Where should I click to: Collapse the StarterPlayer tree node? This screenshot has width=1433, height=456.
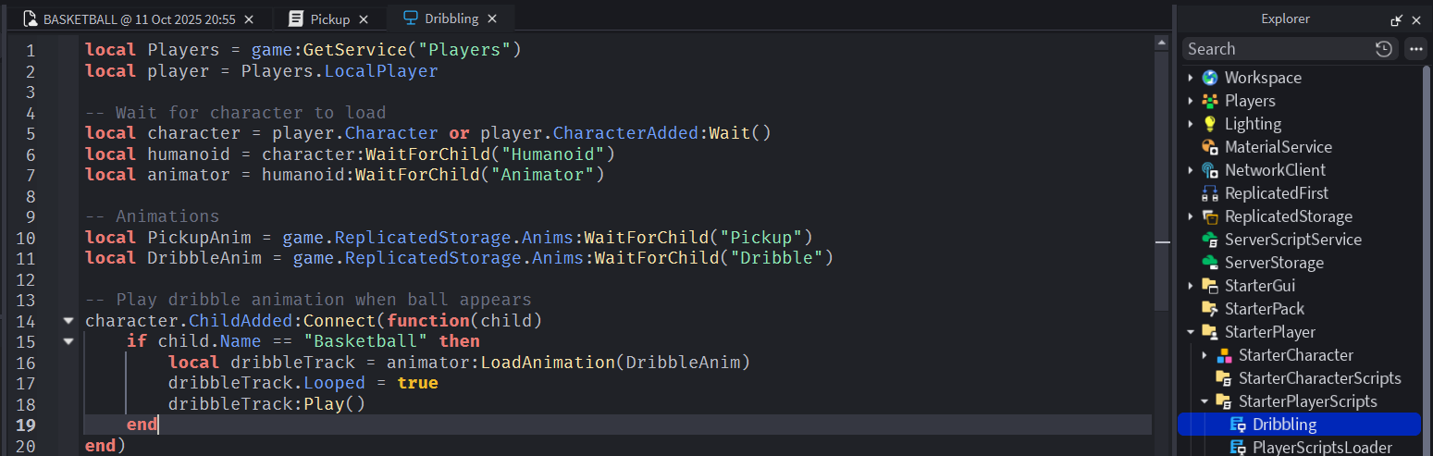[x=1191, y=332]
